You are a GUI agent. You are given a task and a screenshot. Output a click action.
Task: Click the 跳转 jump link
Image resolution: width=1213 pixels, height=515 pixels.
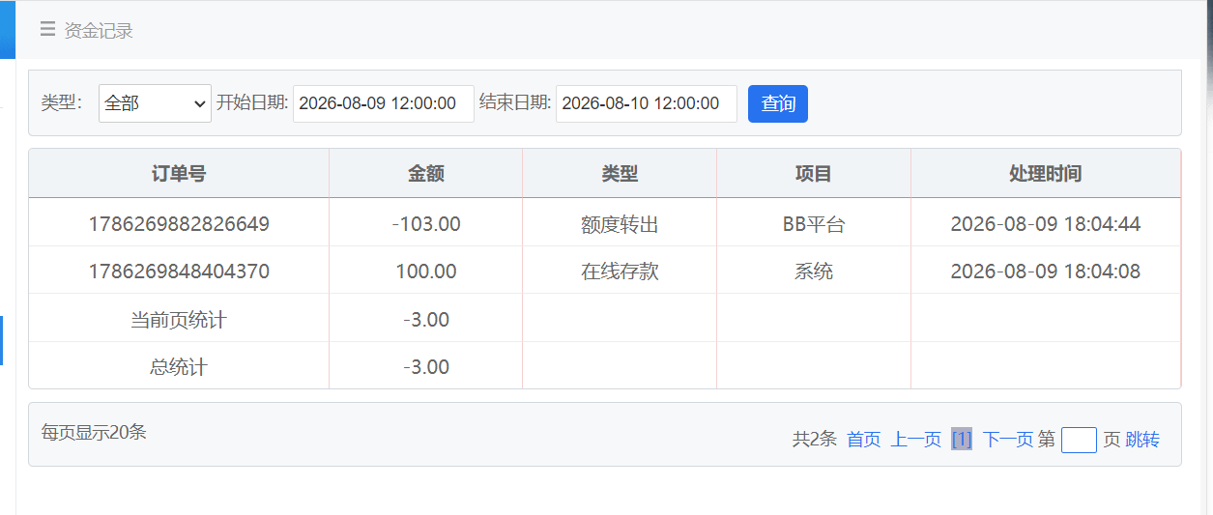(1142, 440)
